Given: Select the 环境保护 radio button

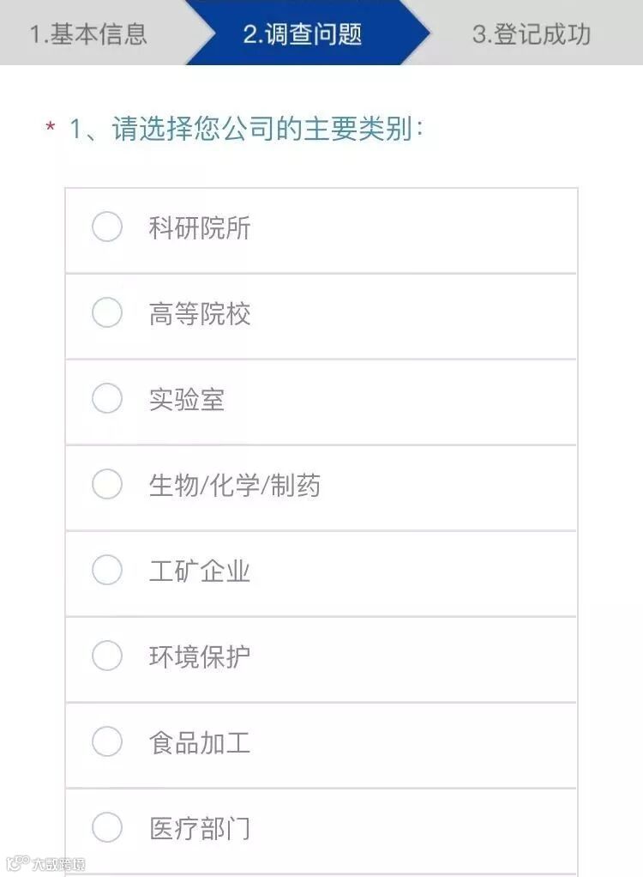Looking at the screenshot, I should [x=107, y=656].
